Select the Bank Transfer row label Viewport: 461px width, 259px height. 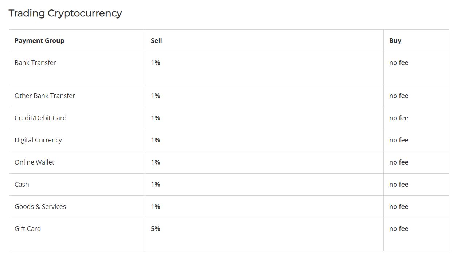(35, 63)
